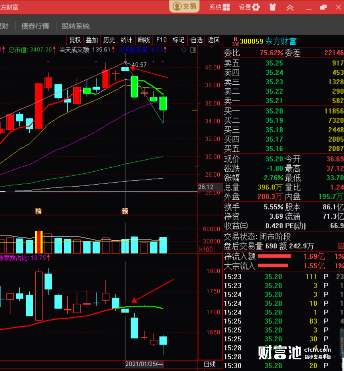
Task: Click 返回 back toolbar button
Action: click(x=213, y=40)
